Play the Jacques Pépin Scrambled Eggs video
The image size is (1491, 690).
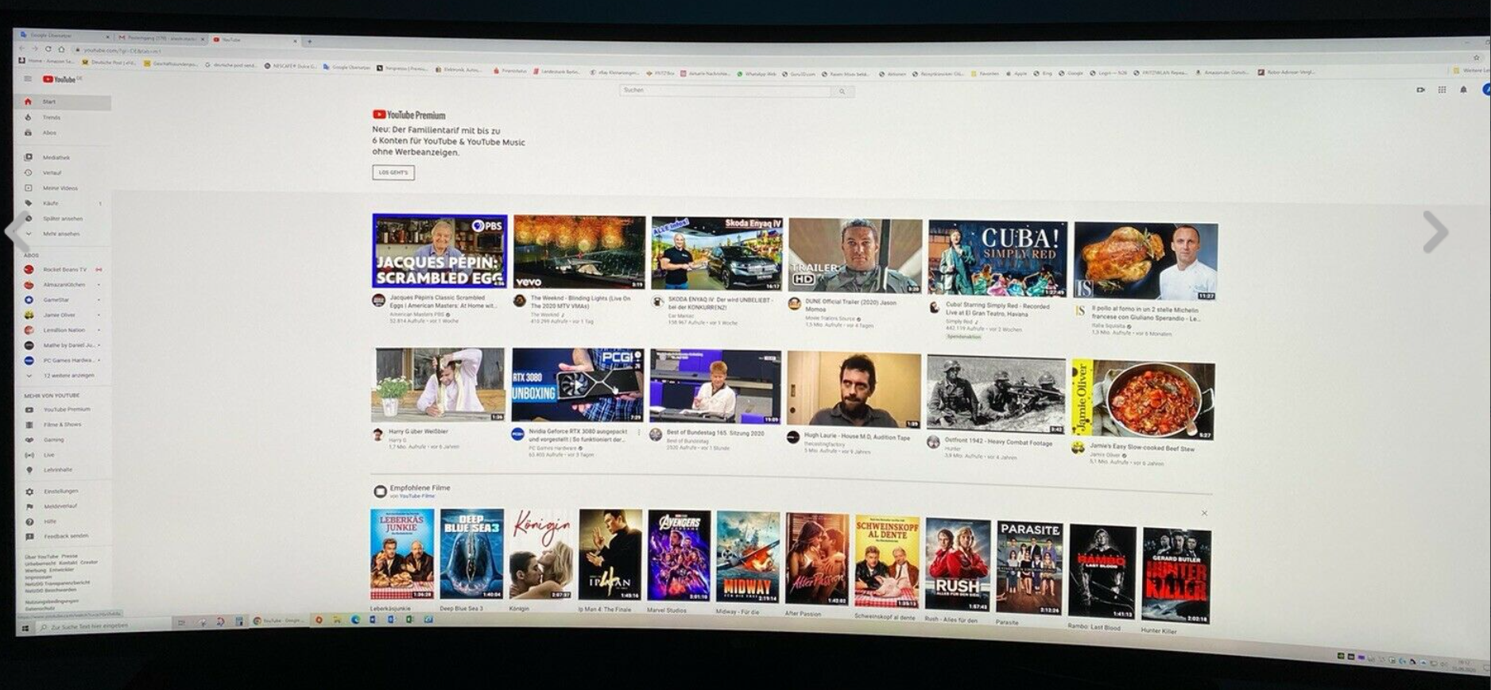coord(440,251)
